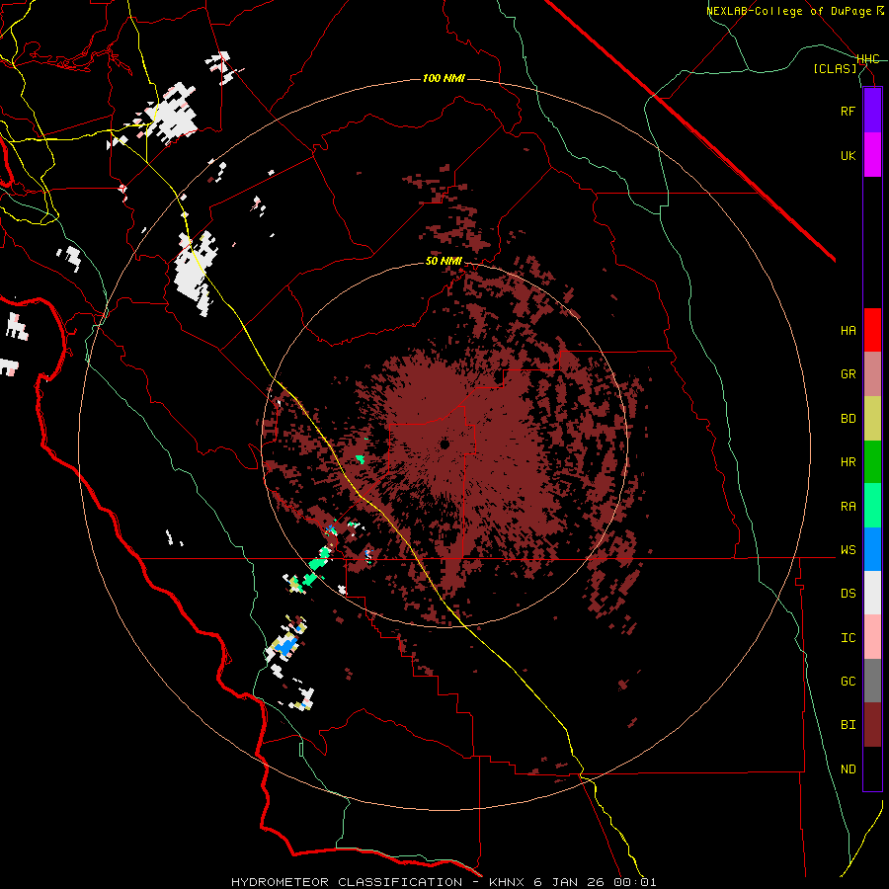Click the WS legend label

(848, 550)
